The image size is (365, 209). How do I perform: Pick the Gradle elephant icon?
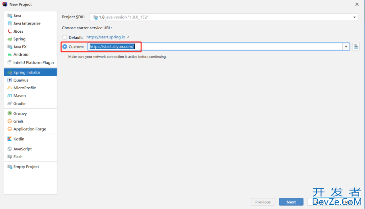(10, 103)
